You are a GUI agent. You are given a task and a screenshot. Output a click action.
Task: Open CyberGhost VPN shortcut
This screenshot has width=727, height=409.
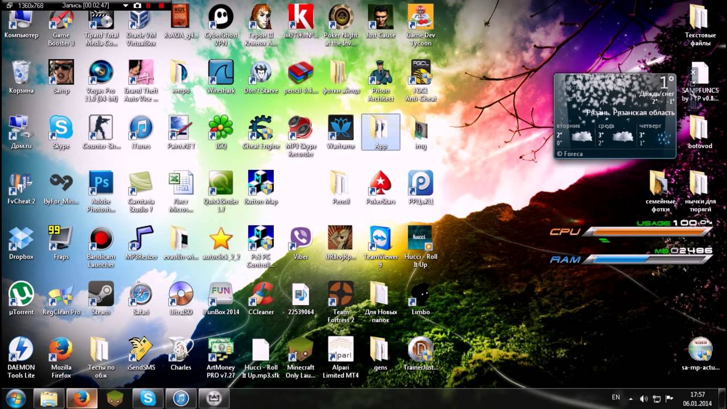pos(220,27)
